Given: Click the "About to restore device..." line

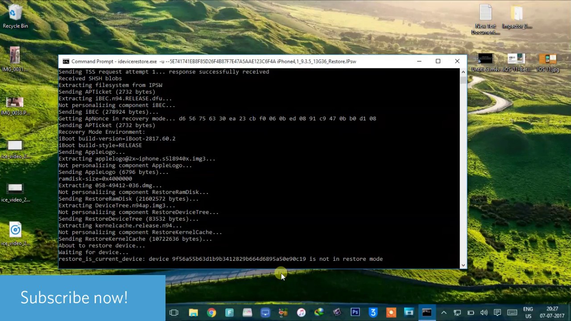Looking at the screenshot, I should pyautogui.click(x=102, y=246).
